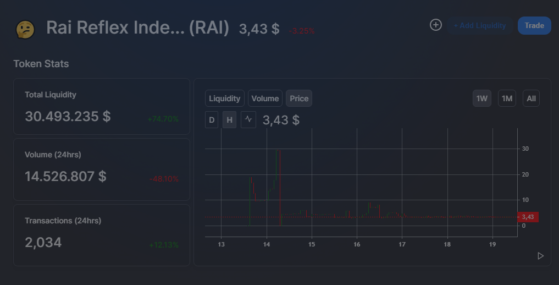Click the x-axis date label 14
Screen dimensions: 559x285
tap(267, 244)
